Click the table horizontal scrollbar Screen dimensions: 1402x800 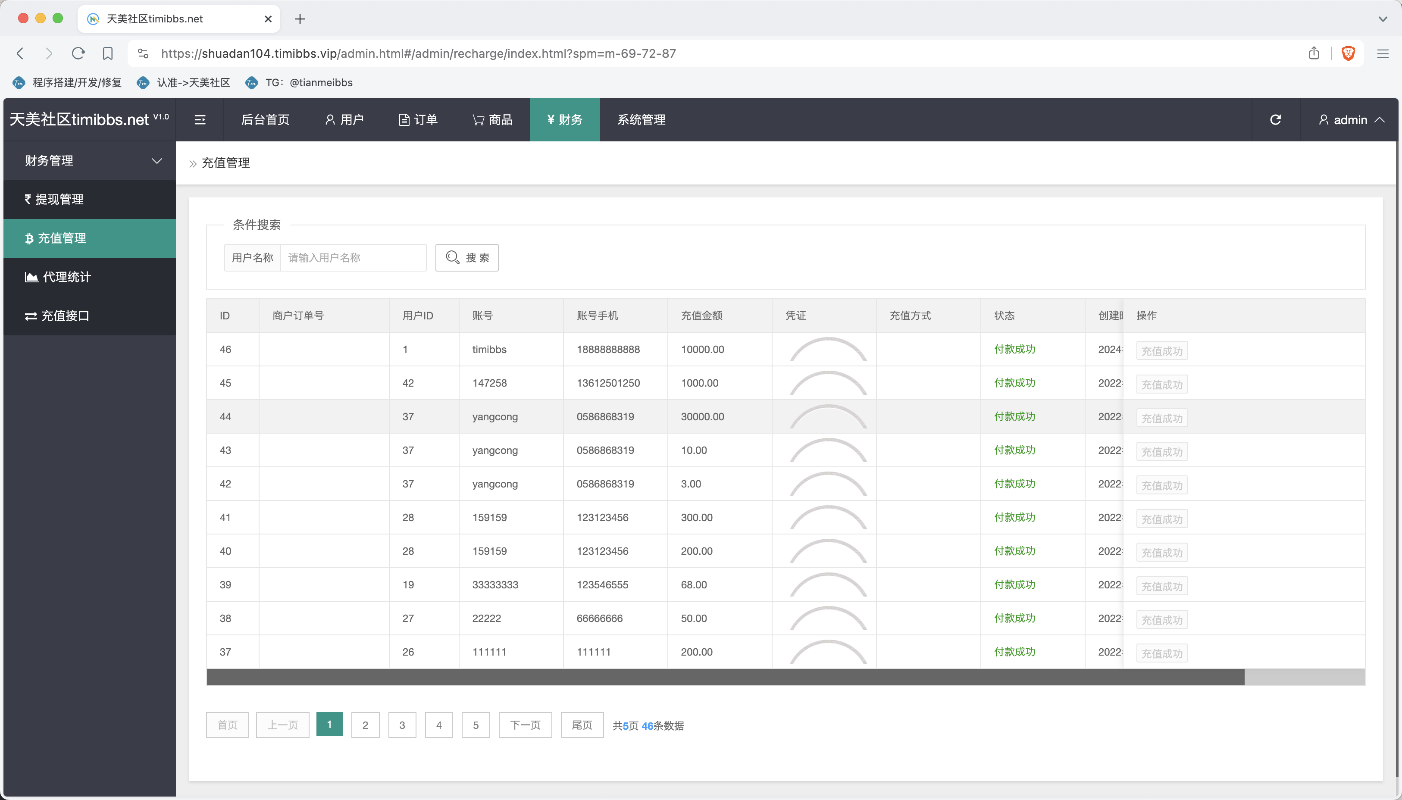pos(725,677)
